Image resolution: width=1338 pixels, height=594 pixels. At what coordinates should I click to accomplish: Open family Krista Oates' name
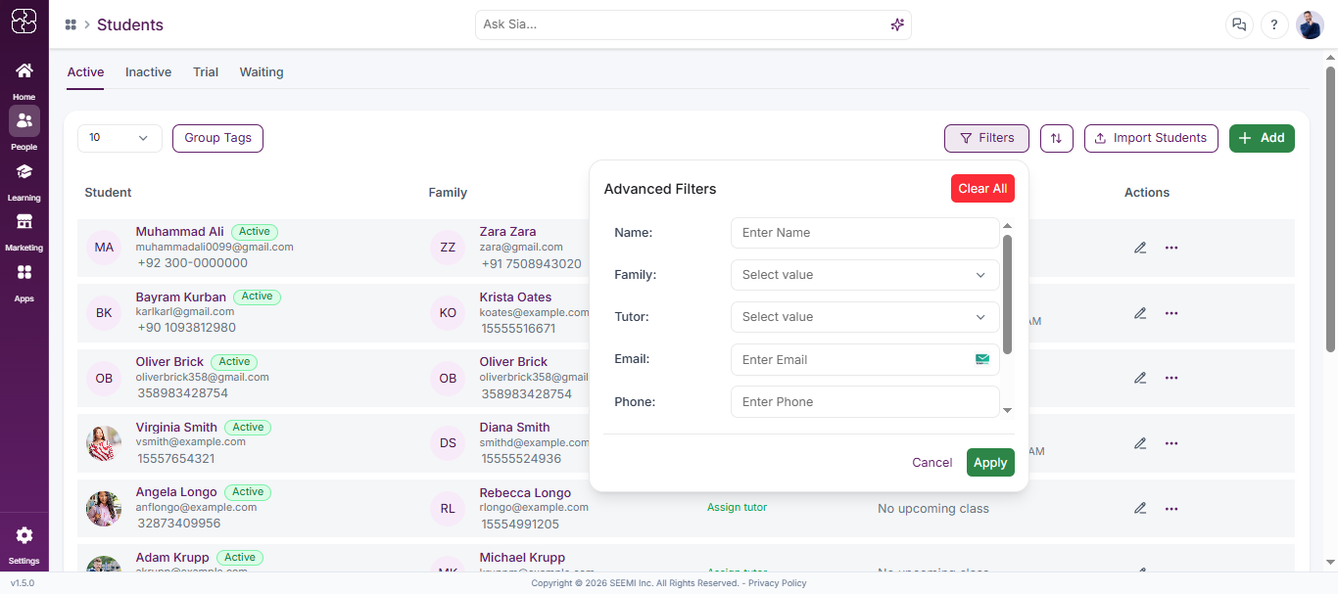click(x=515, y=297)
